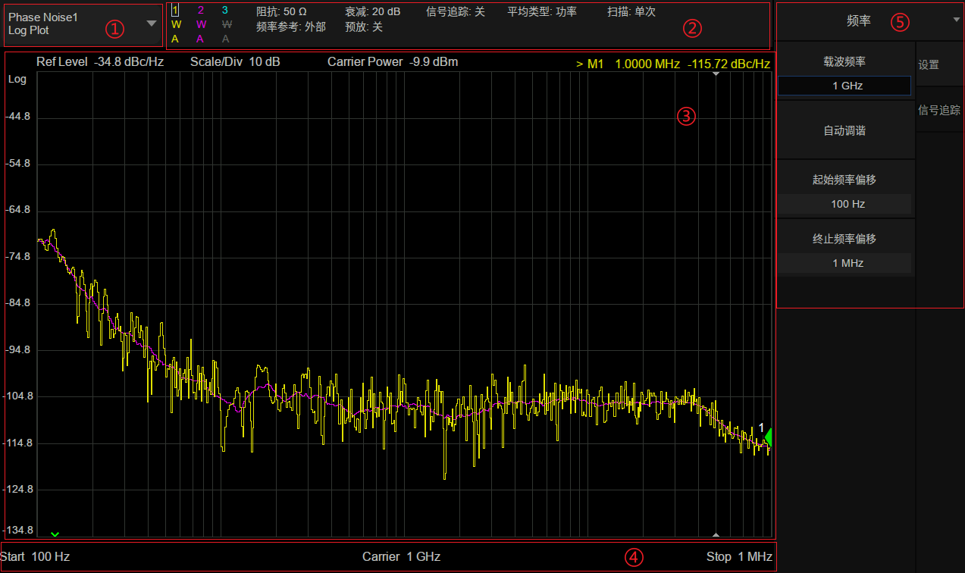Open the Phase Noise1 Log Plot measurement selector
The height and width of the screenshot is (573, 965).
[83, 24]
